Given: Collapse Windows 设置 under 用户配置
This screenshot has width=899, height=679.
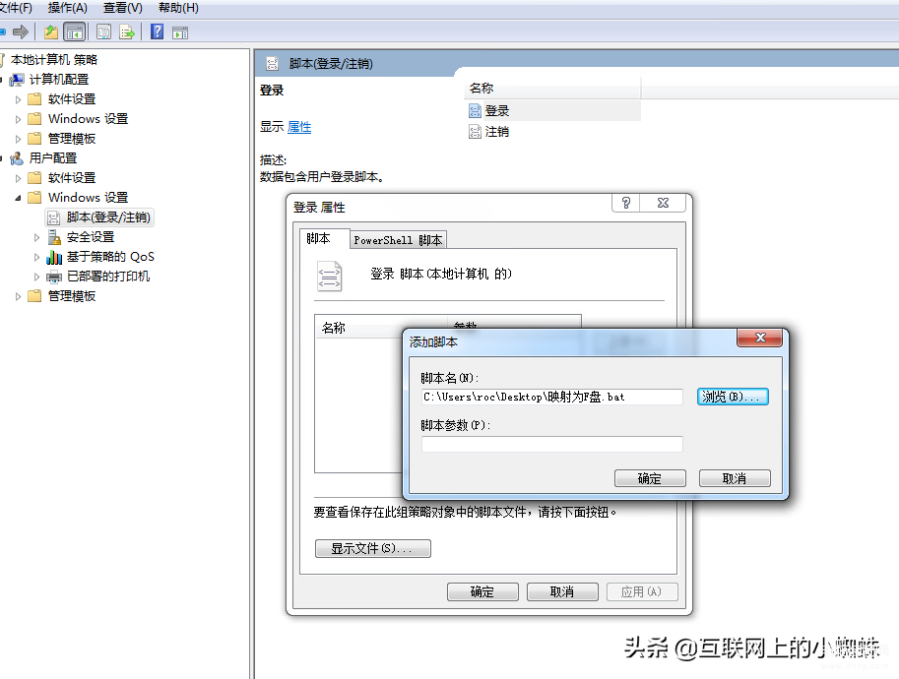Looking at the screenshot, I should 18,198.
